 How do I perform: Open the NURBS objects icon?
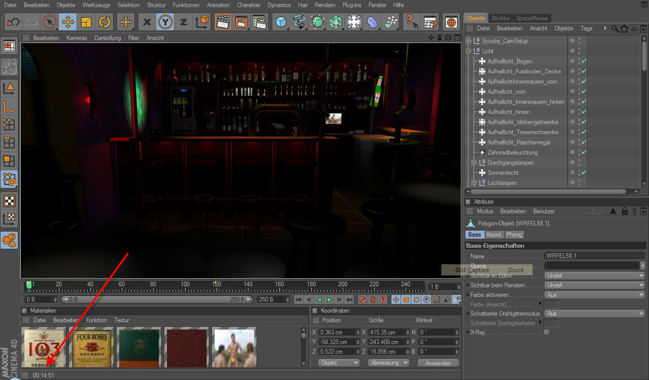317,22
